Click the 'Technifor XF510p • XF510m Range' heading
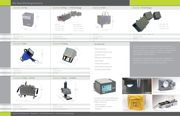Image resolution: width=180 pixels, height=116 pixels. (x=67, y=8)
